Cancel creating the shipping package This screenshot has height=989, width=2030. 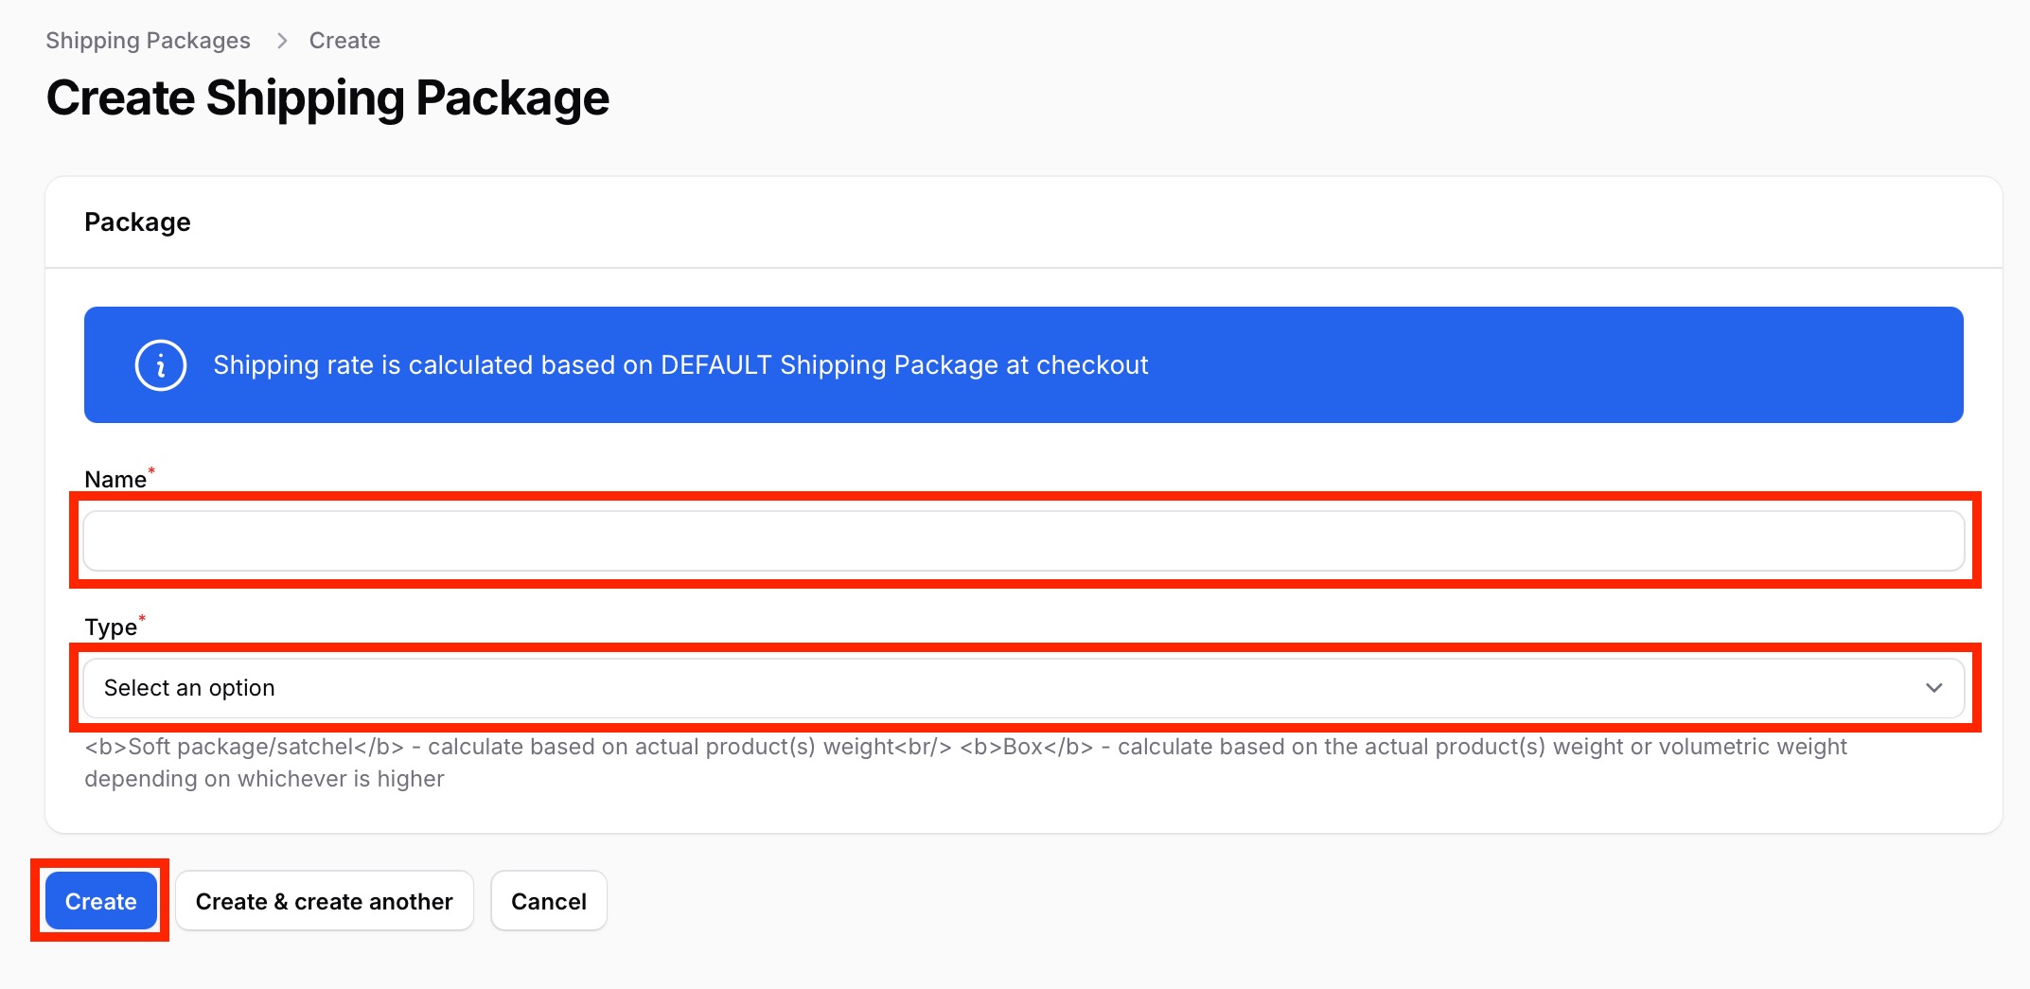pos(549,901)
